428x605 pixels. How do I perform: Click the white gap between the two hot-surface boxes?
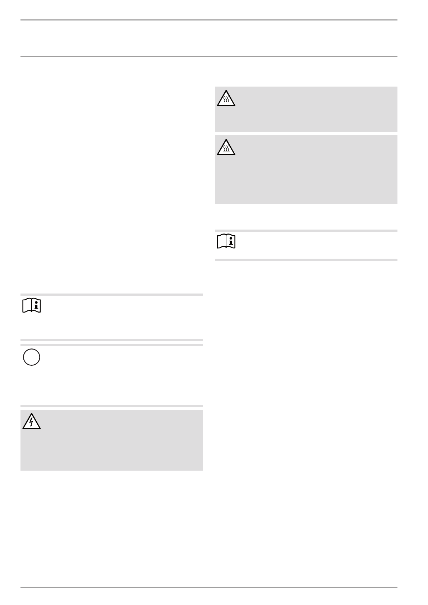click(306, 133)
